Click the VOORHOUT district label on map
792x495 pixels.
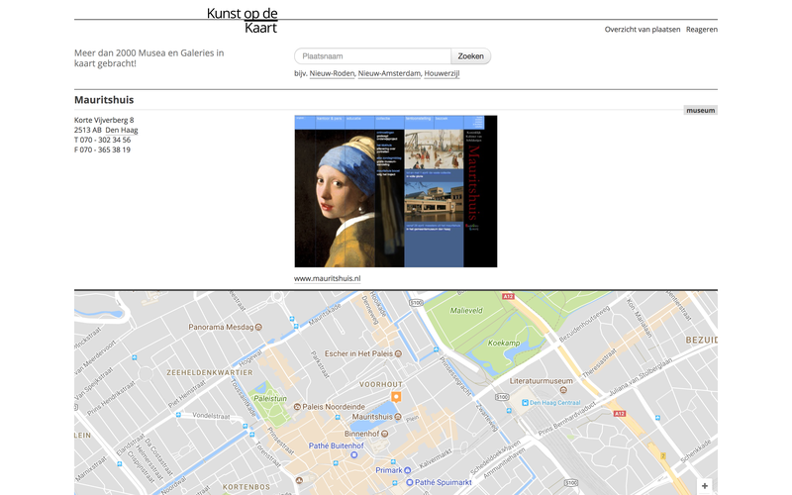381,384
